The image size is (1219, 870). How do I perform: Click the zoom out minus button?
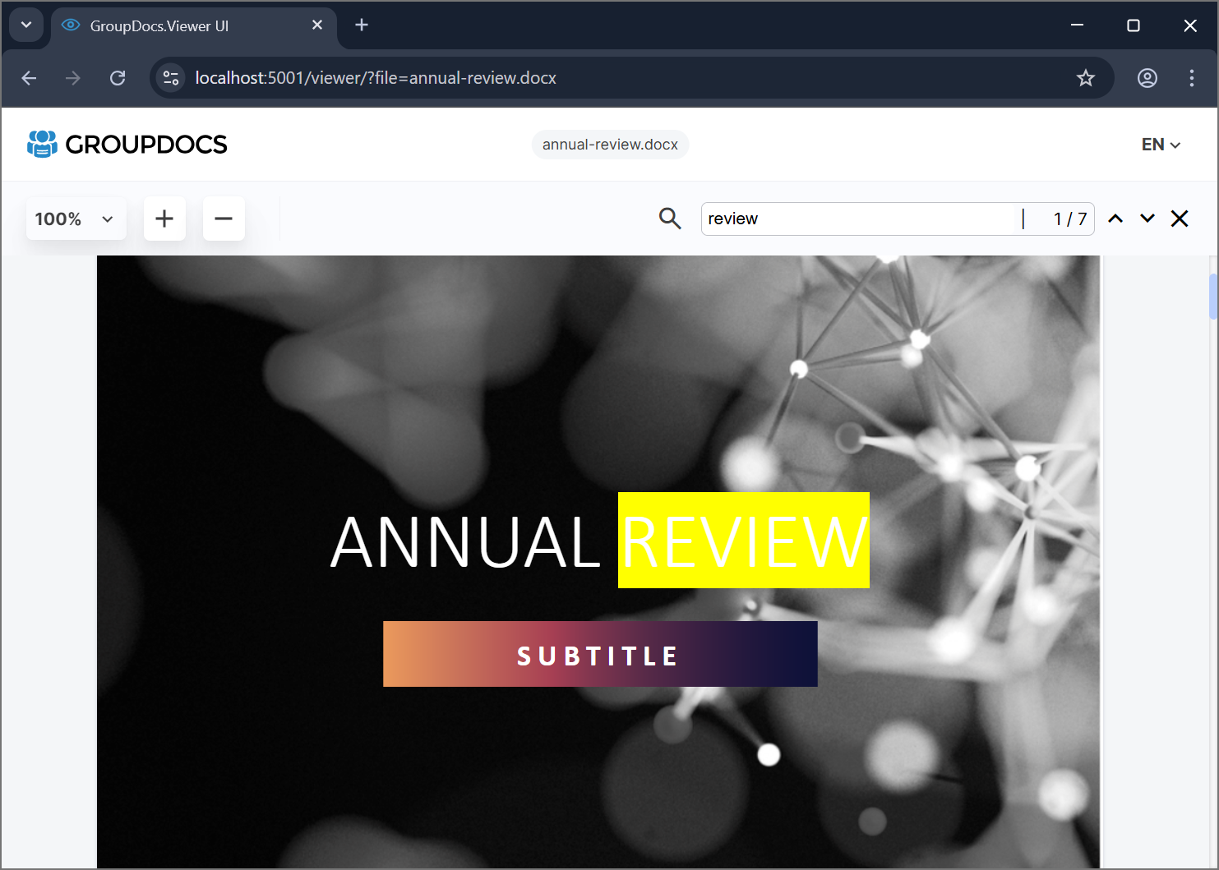click(x=224, y=219)
